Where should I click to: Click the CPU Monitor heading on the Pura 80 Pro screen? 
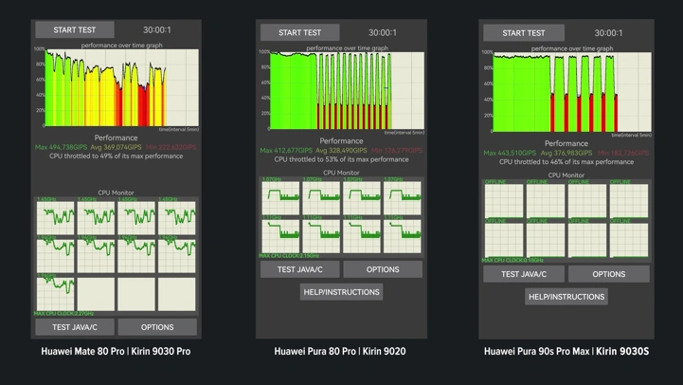click(x=341, y=173)
